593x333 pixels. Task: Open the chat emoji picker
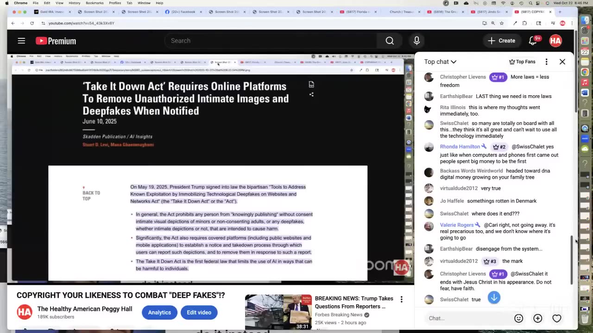(518, 318)
